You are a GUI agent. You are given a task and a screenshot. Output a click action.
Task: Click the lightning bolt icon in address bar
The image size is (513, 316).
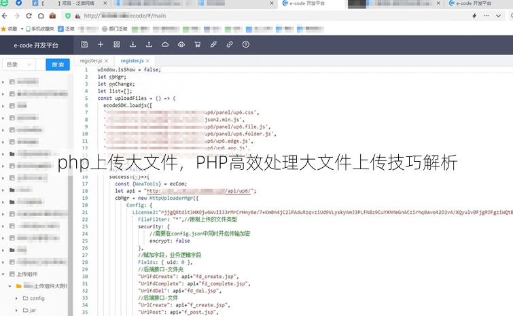pyautogui.click(x=474, y=16)
